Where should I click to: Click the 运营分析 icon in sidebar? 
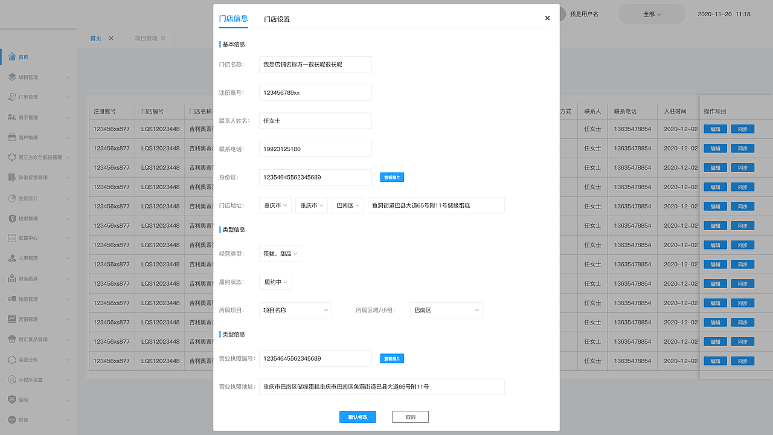12,359
